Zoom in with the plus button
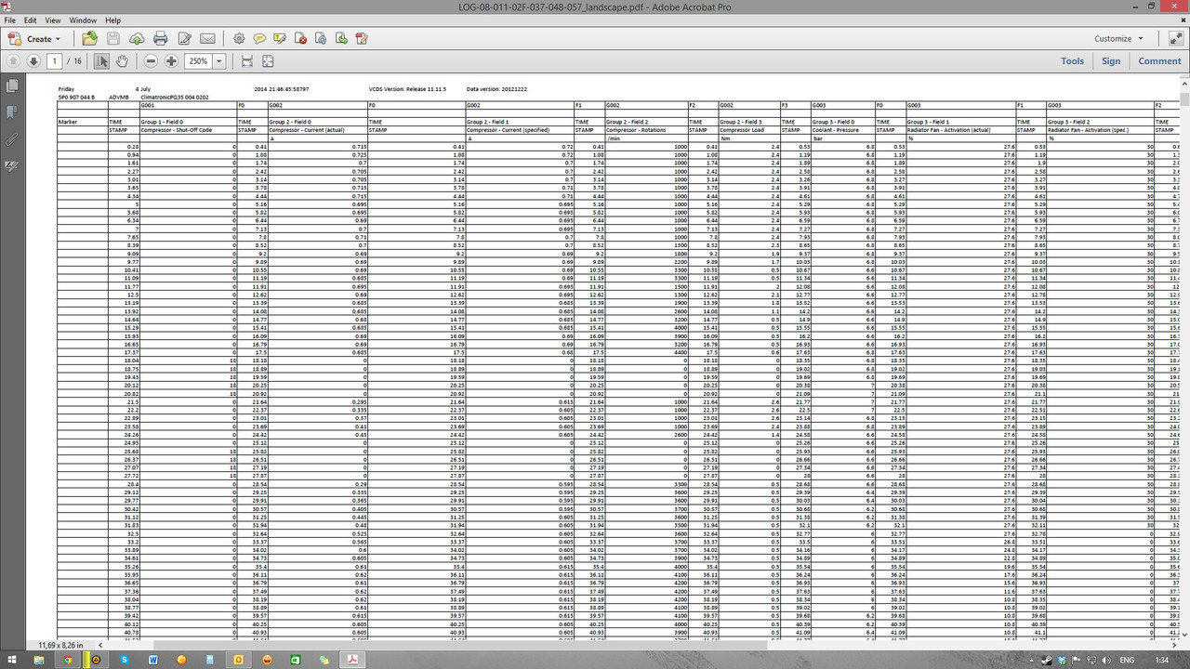Screen dimensions: 1190x669 coord(171,61)
